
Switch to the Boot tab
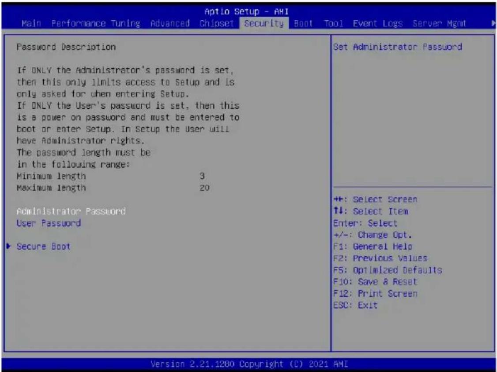click(303, 23)
